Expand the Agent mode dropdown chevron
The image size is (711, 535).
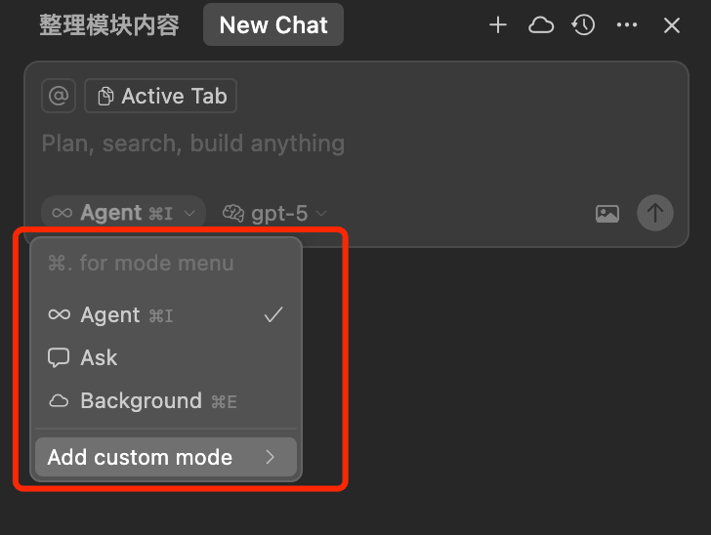coord(189,213)
